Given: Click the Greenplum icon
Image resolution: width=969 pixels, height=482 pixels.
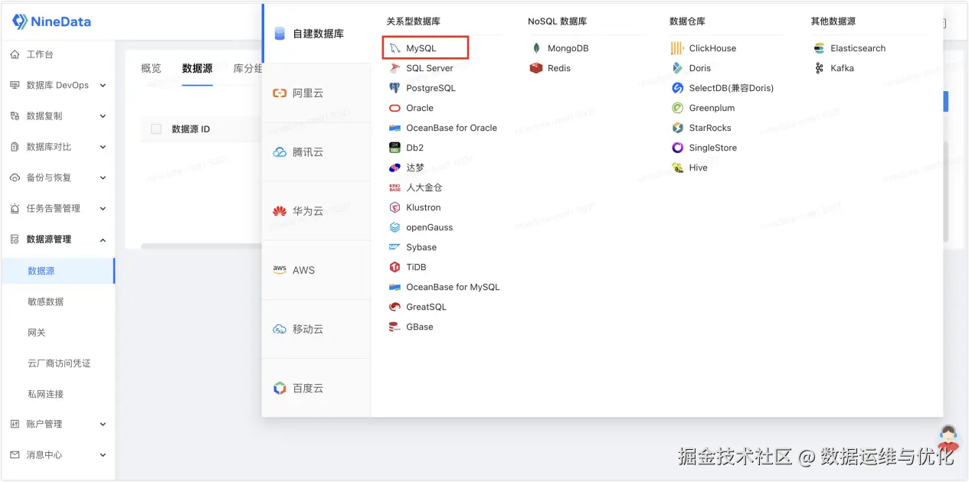Looking at the screenshot, I should click(x=677, y=108).
